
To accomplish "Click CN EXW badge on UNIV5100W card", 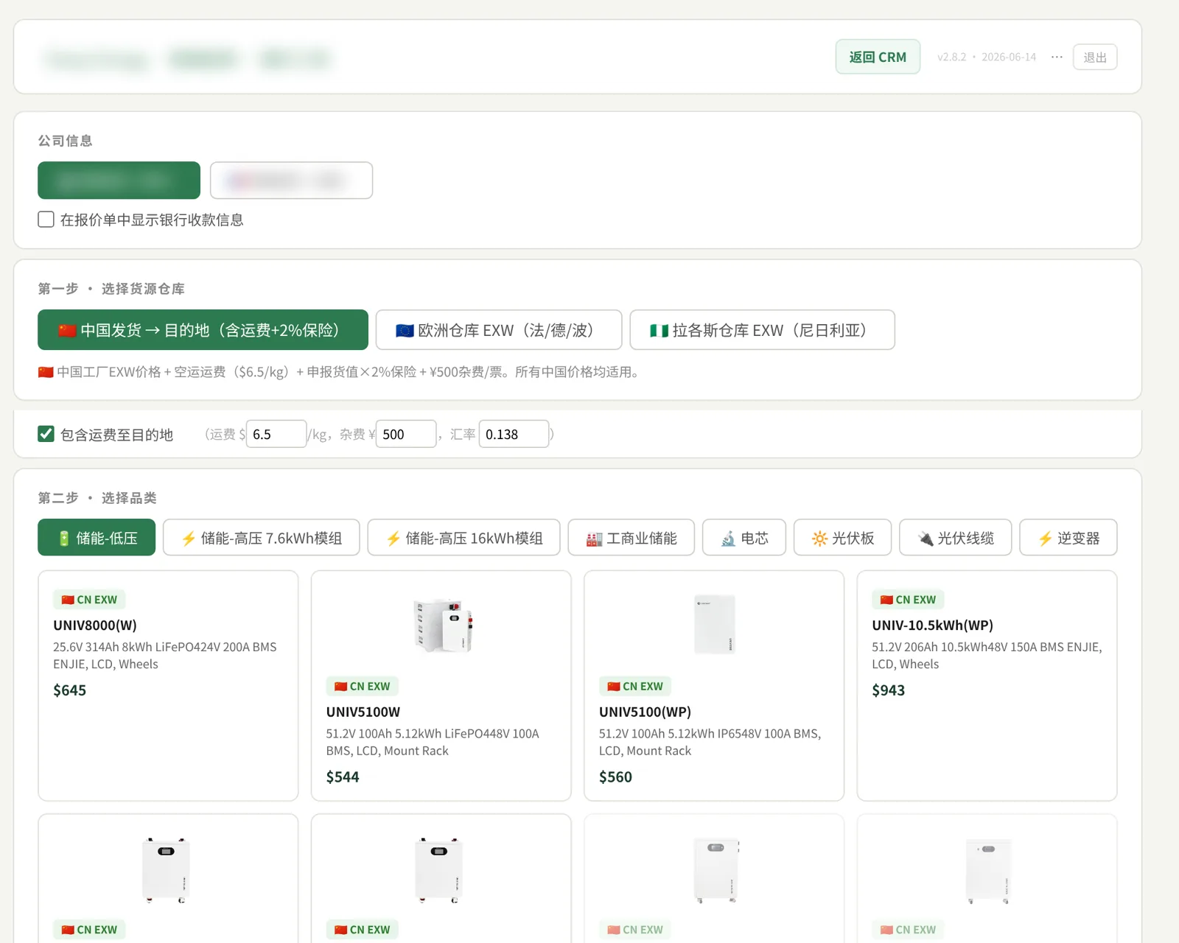I will tap(363, 687).
